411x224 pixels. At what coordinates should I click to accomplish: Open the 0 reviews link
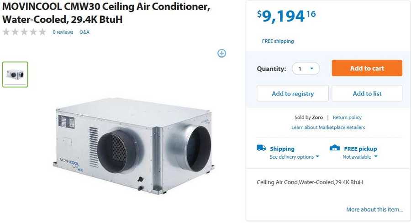[63, 32]
